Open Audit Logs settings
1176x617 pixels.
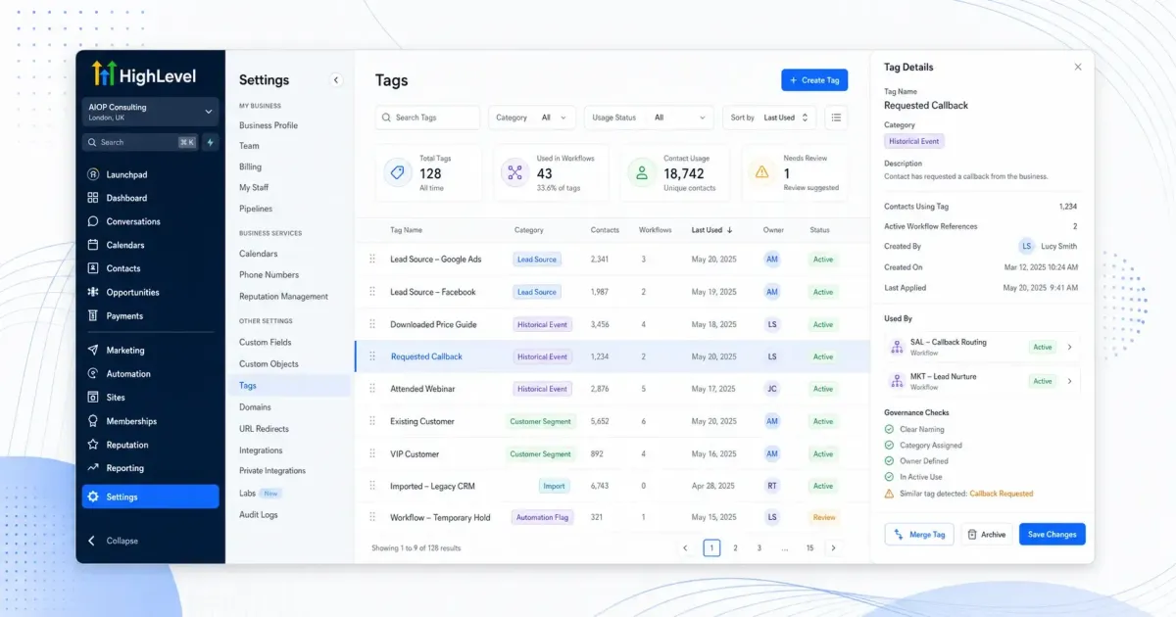[x=259, y=515]
